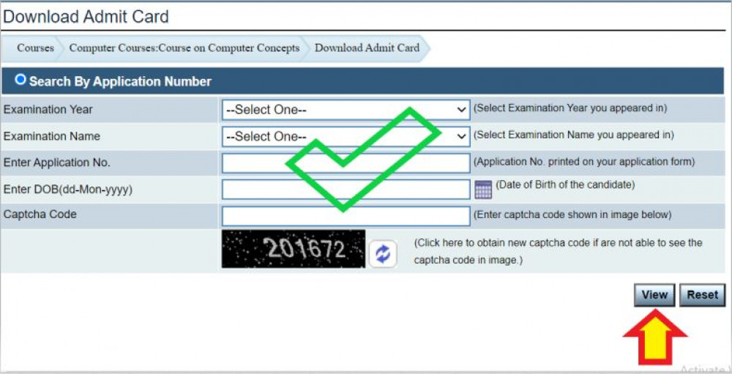Image resolution: width=732 pixels, height=374 pixels.
Task: Click the captcha image showing 201672
Action: [294, 249]
